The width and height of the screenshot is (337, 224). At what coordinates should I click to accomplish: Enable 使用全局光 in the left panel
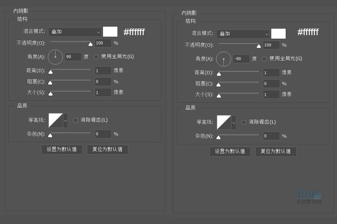pos(96,57)
